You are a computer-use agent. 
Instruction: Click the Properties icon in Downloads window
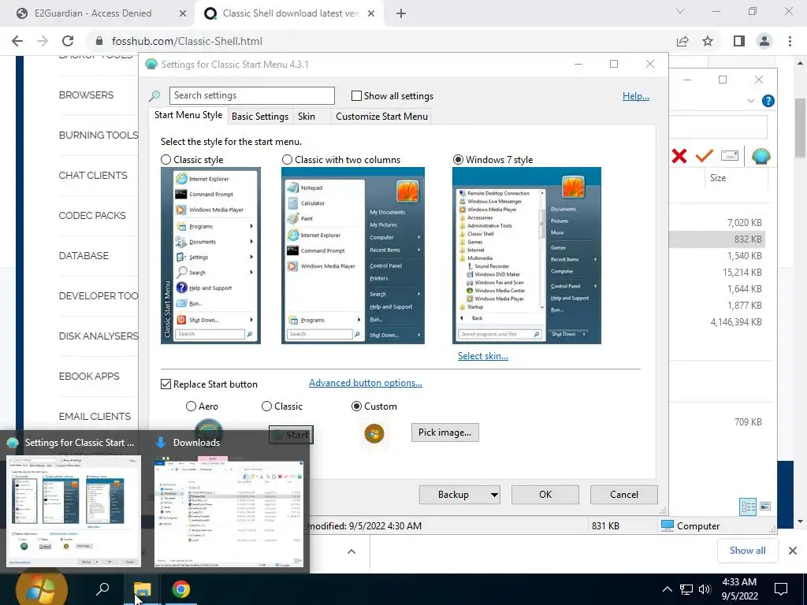(x=730, y=155)
